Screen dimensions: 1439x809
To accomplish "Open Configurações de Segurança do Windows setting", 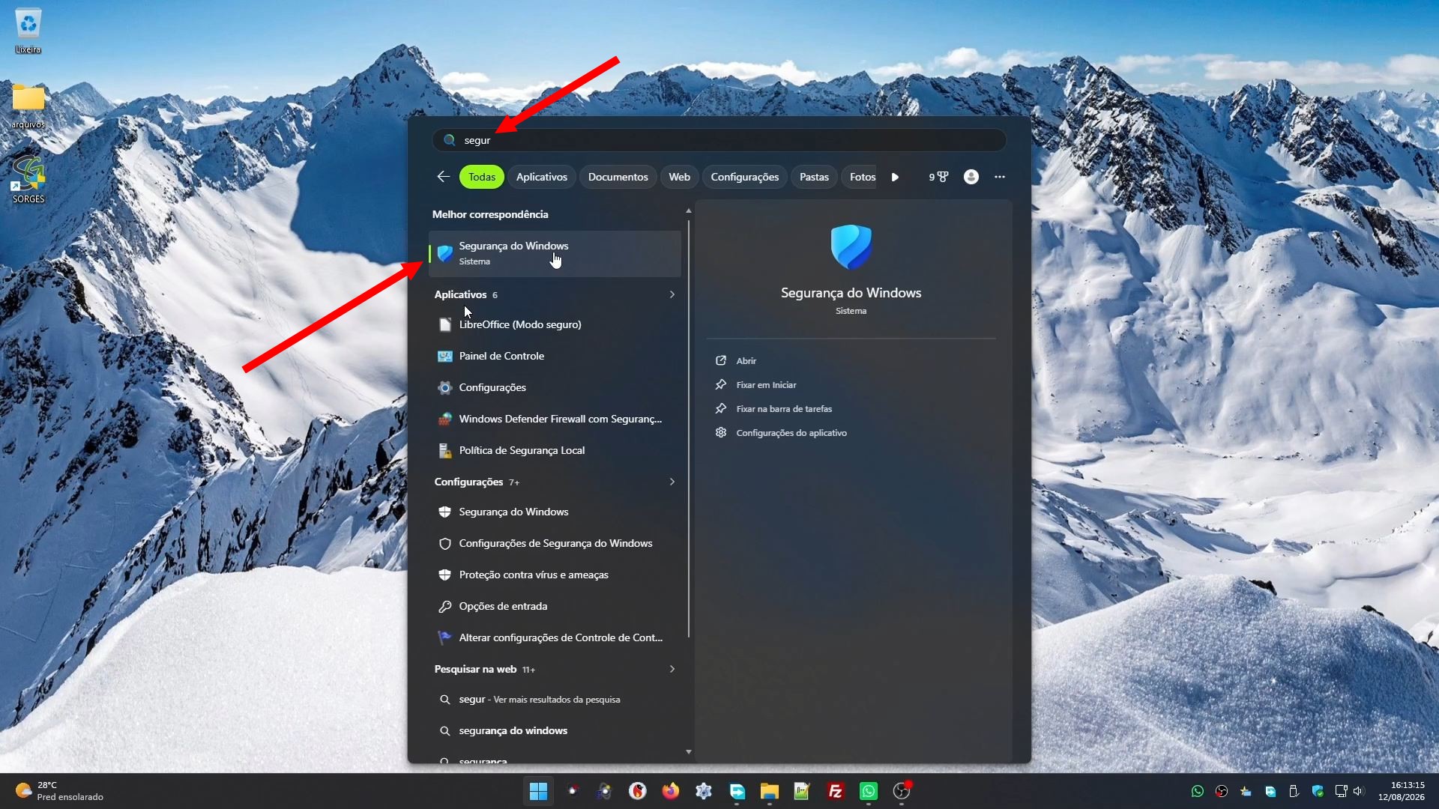I will pos(555,543).
